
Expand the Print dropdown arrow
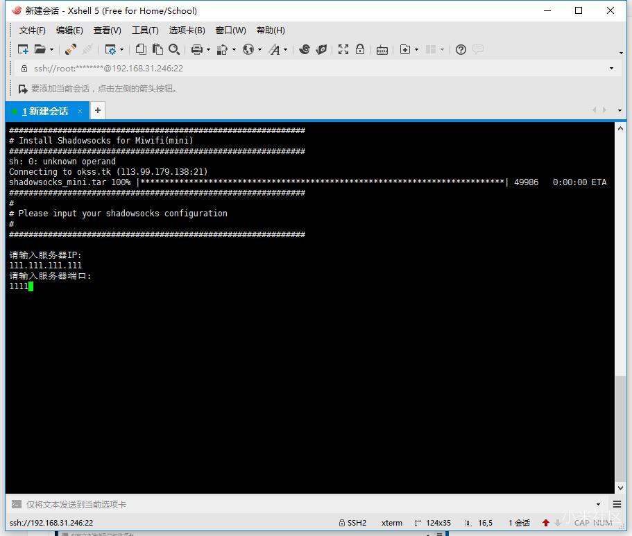point(208,50)
